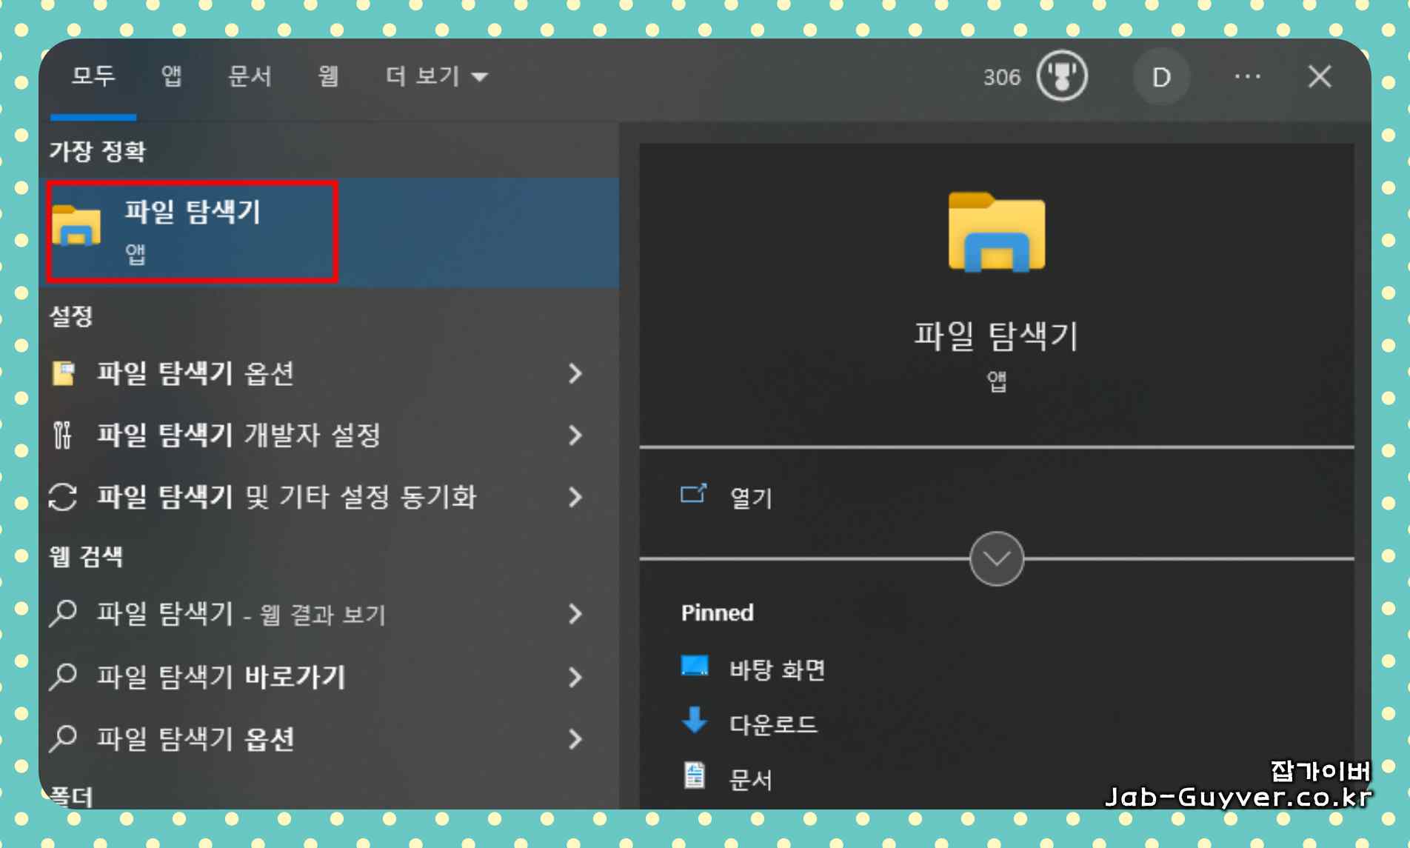Expand arrow for 설정 동기화 result
Viewport: 1410px width, 848px height.
[x=575, y=497]
